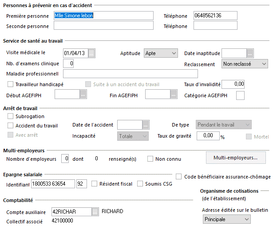Open the Fin AGEFIPH date picker button
The image size is (273, 226).
[x=174, y=94]
